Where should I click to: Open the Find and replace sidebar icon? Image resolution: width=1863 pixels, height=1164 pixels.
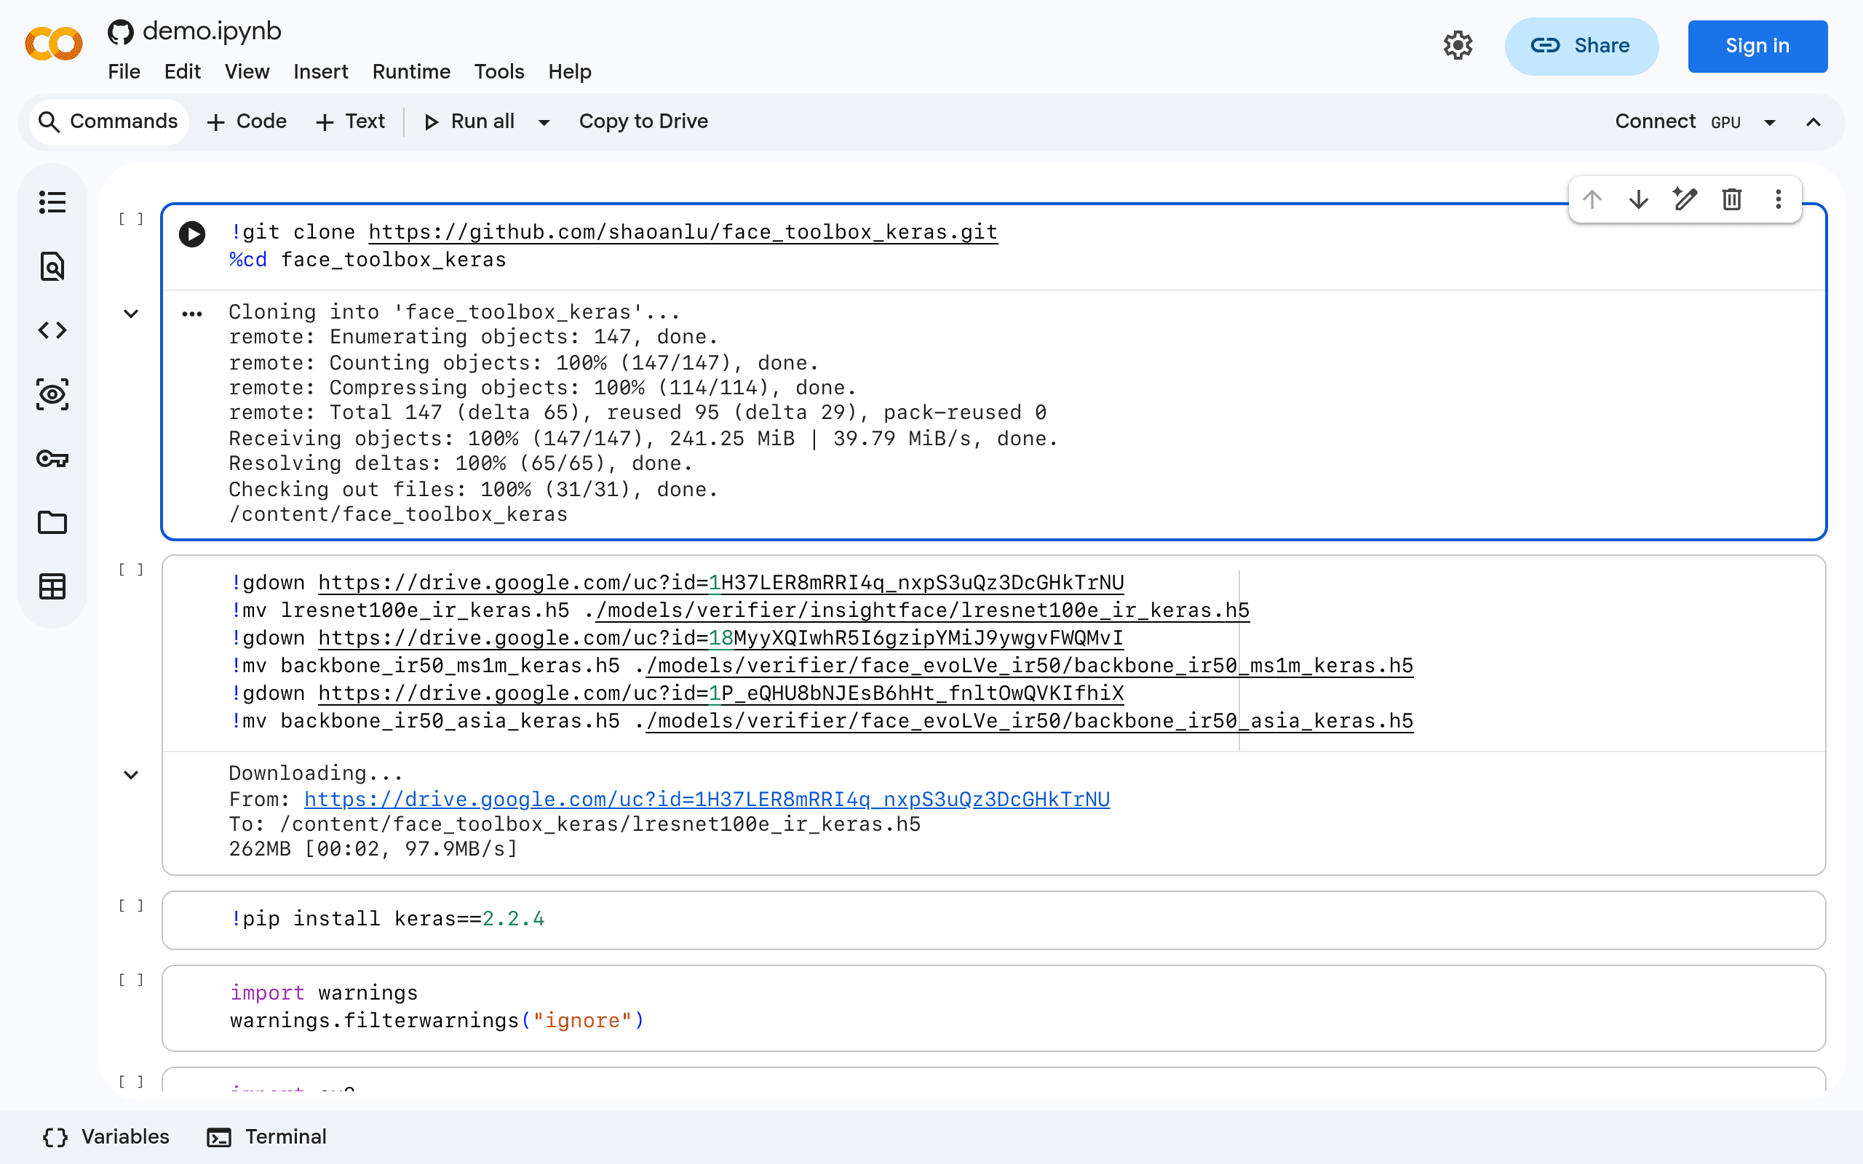coord(52,266)
